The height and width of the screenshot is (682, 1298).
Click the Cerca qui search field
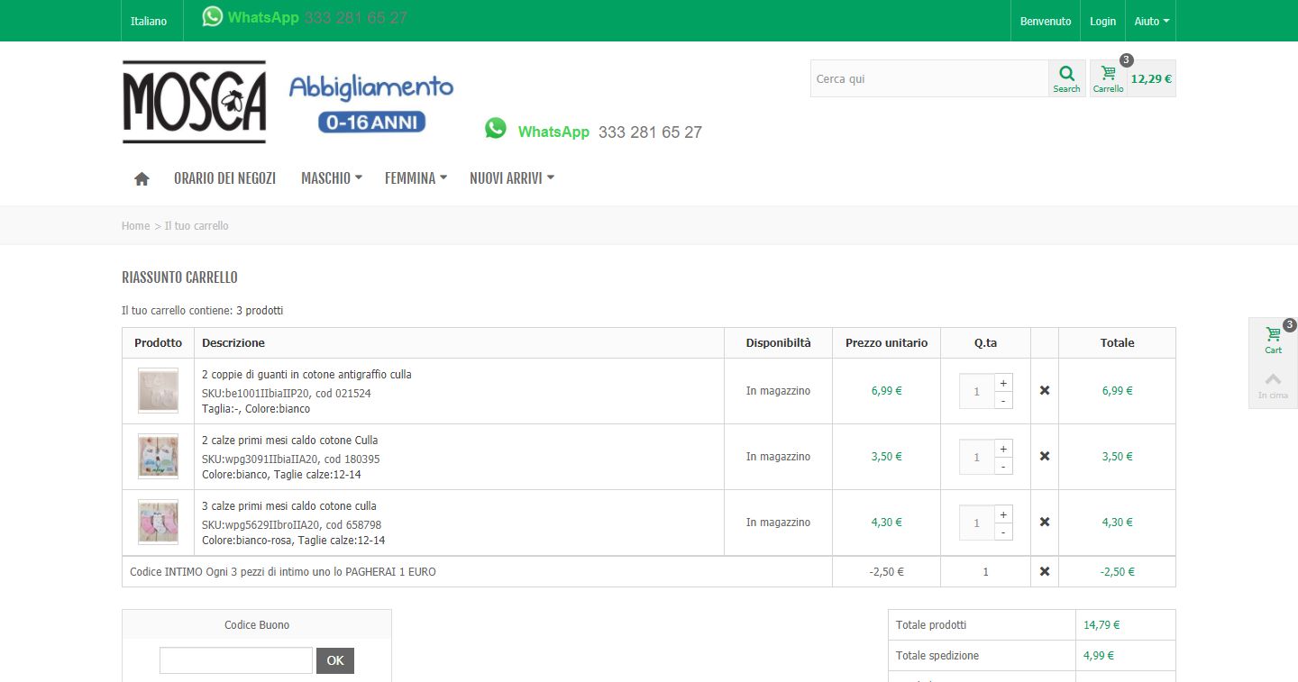[x=929, y=78]
